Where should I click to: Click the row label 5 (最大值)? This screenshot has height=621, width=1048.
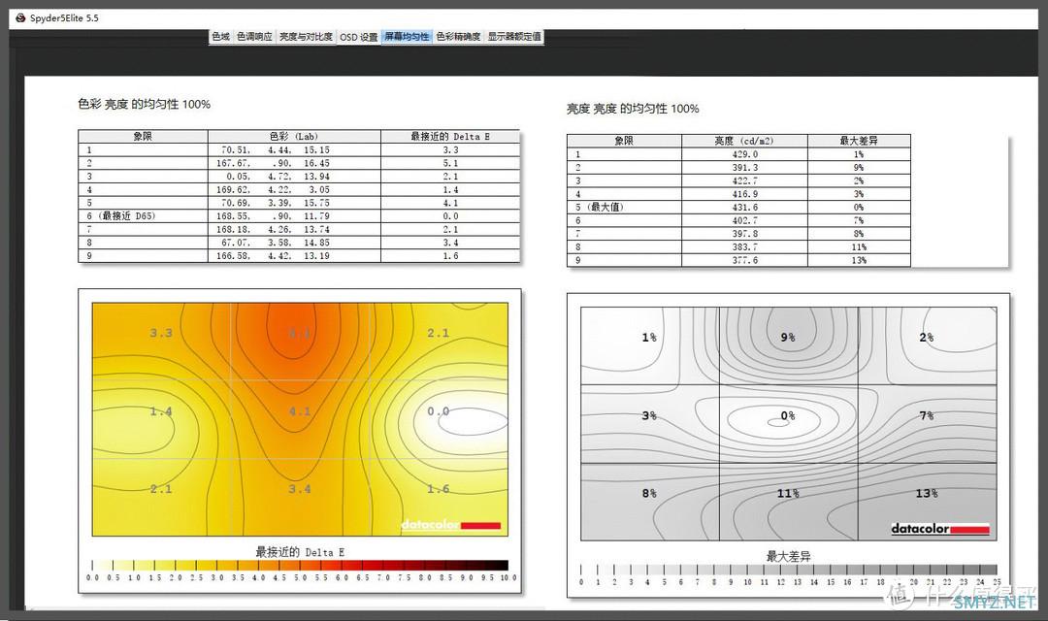coord(600,208)
